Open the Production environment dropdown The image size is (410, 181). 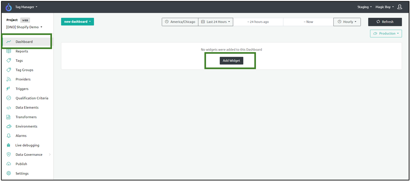386,33
